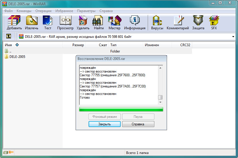This screenshot has height=158, width=238.
Task: Open the Операции menu
Action: (x=43, y=11)
